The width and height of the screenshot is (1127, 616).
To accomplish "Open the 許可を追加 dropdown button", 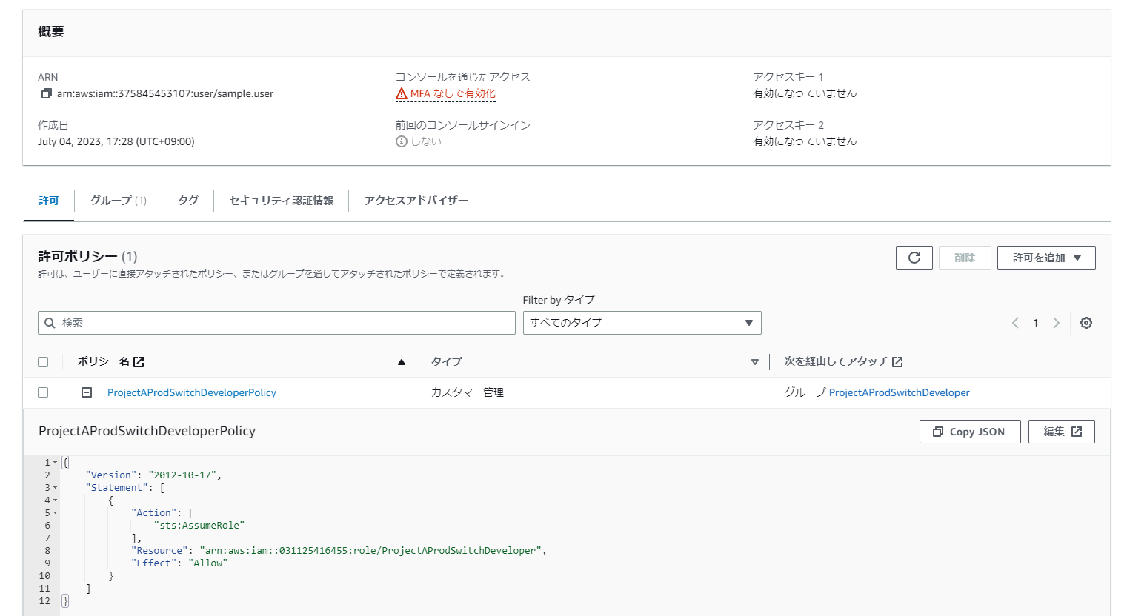I will [x=1046, y=258].
